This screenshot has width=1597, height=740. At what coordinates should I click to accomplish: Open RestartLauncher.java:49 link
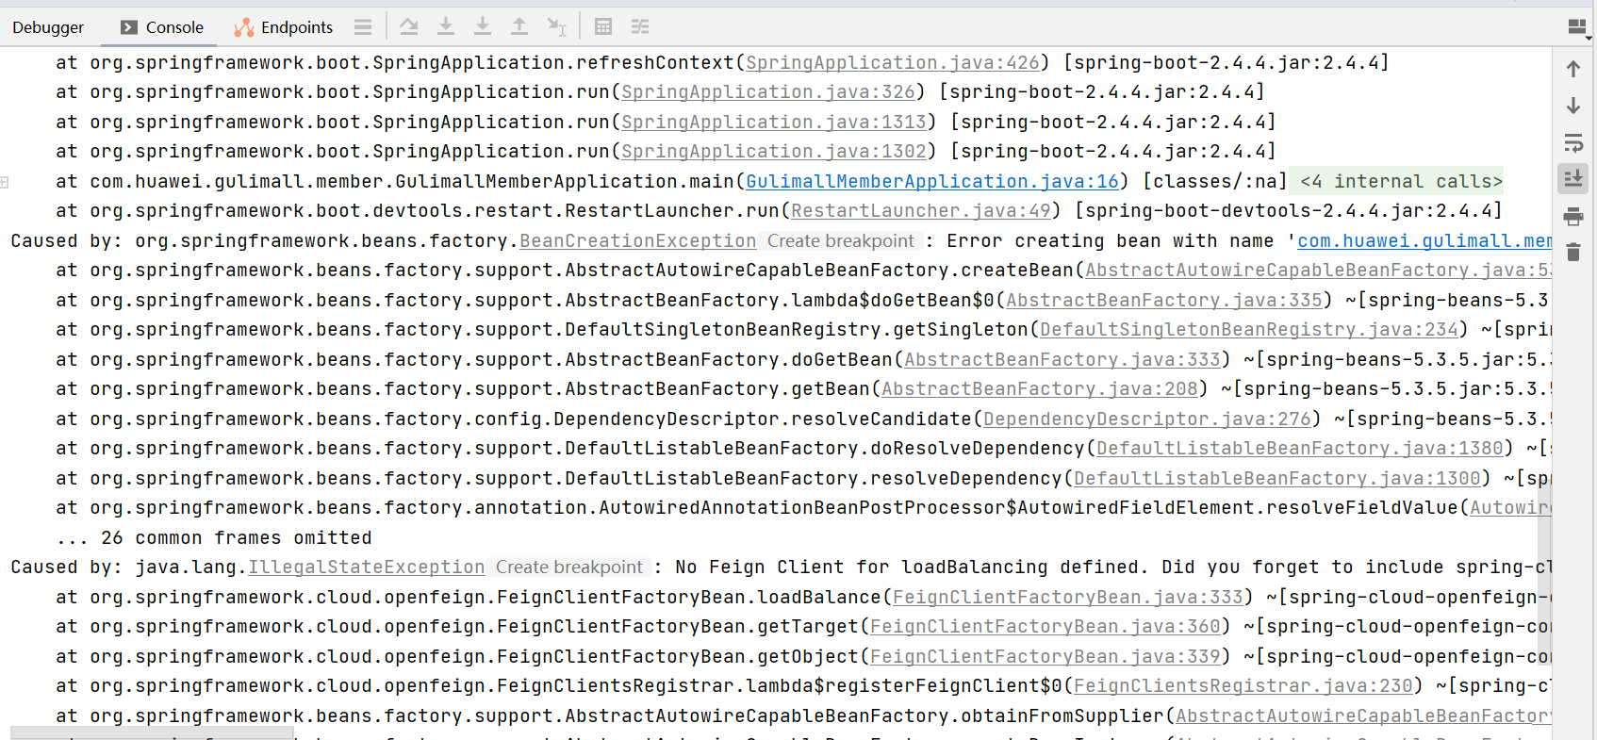[x=920, y=211]
